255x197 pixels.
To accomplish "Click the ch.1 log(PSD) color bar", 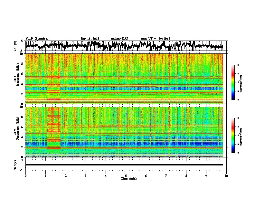I will click(x=233, y=82).
